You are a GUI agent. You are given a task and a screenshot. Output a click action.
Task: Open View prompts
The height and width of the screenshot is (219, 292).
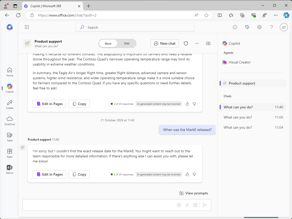(193, 193)
